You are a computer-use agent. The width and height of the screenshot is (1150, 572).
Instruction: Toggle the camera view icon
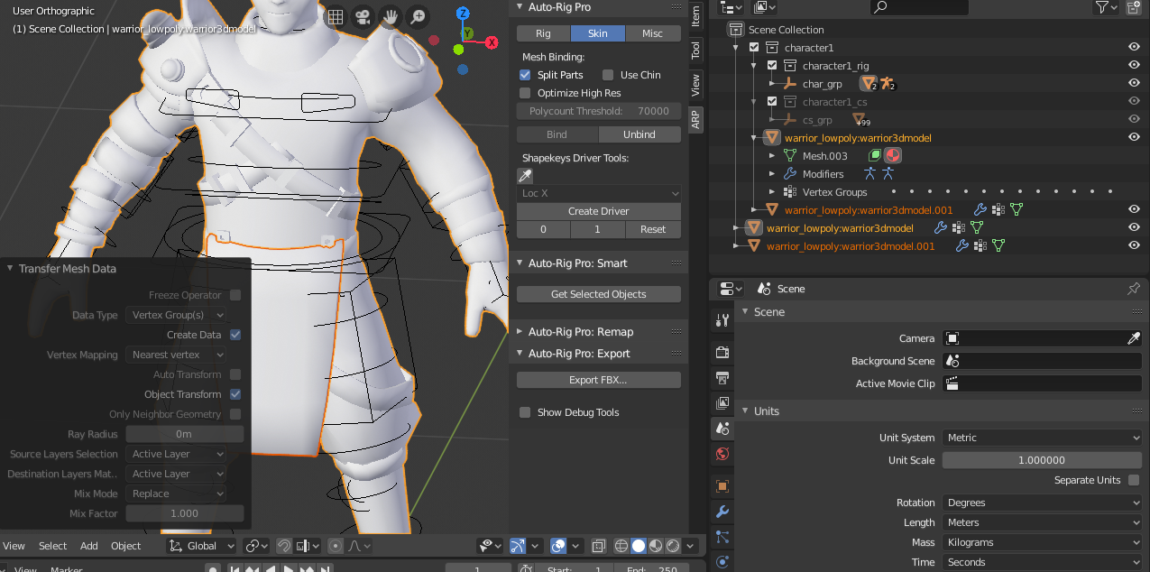pos(363,17)
